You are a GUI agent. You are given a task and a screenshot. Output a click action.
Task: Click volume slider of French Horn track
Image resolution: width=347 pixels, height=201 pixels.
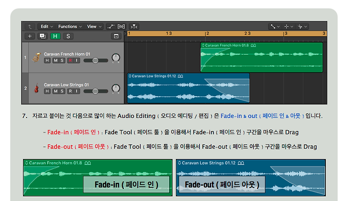95,60
